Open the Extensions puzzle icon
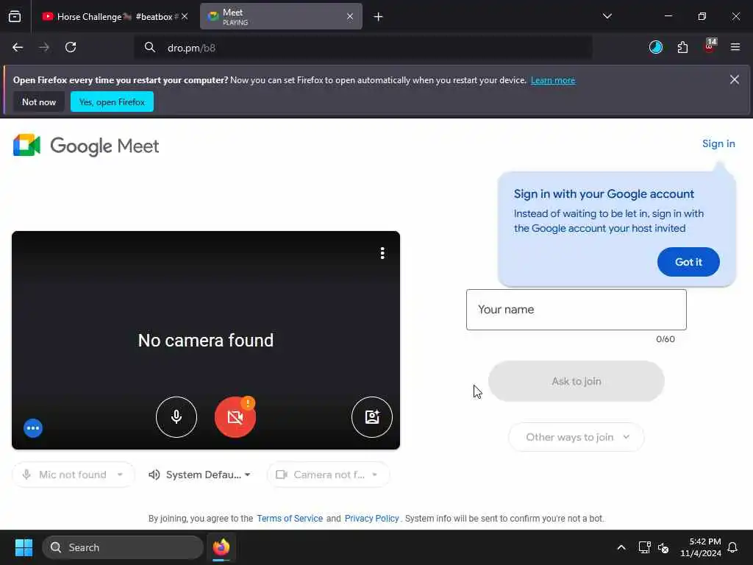Image resolution: width=753 pixels, height=565 pixels. point(682,47)
